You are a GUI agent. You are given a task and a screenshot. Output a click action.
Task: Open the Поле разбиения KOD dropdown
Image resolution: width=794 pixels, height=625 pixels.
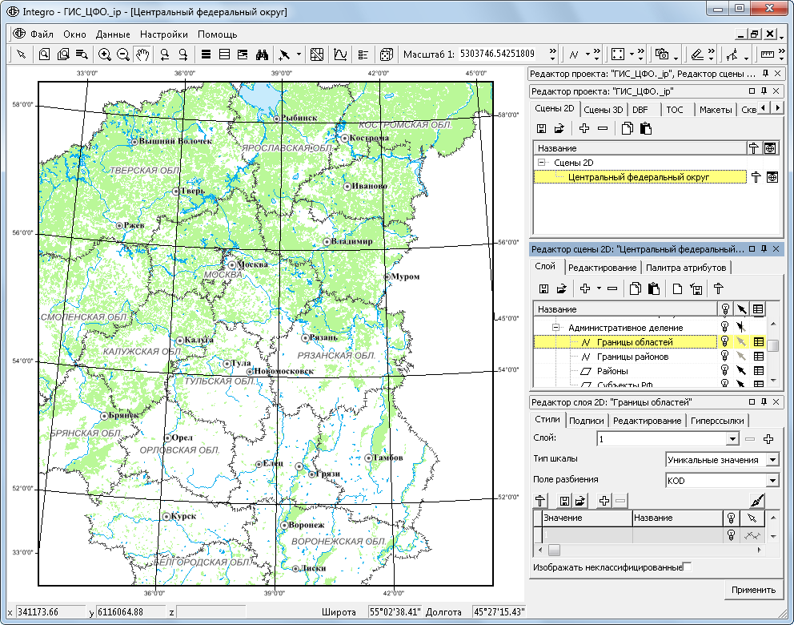[x=772, y=481]
